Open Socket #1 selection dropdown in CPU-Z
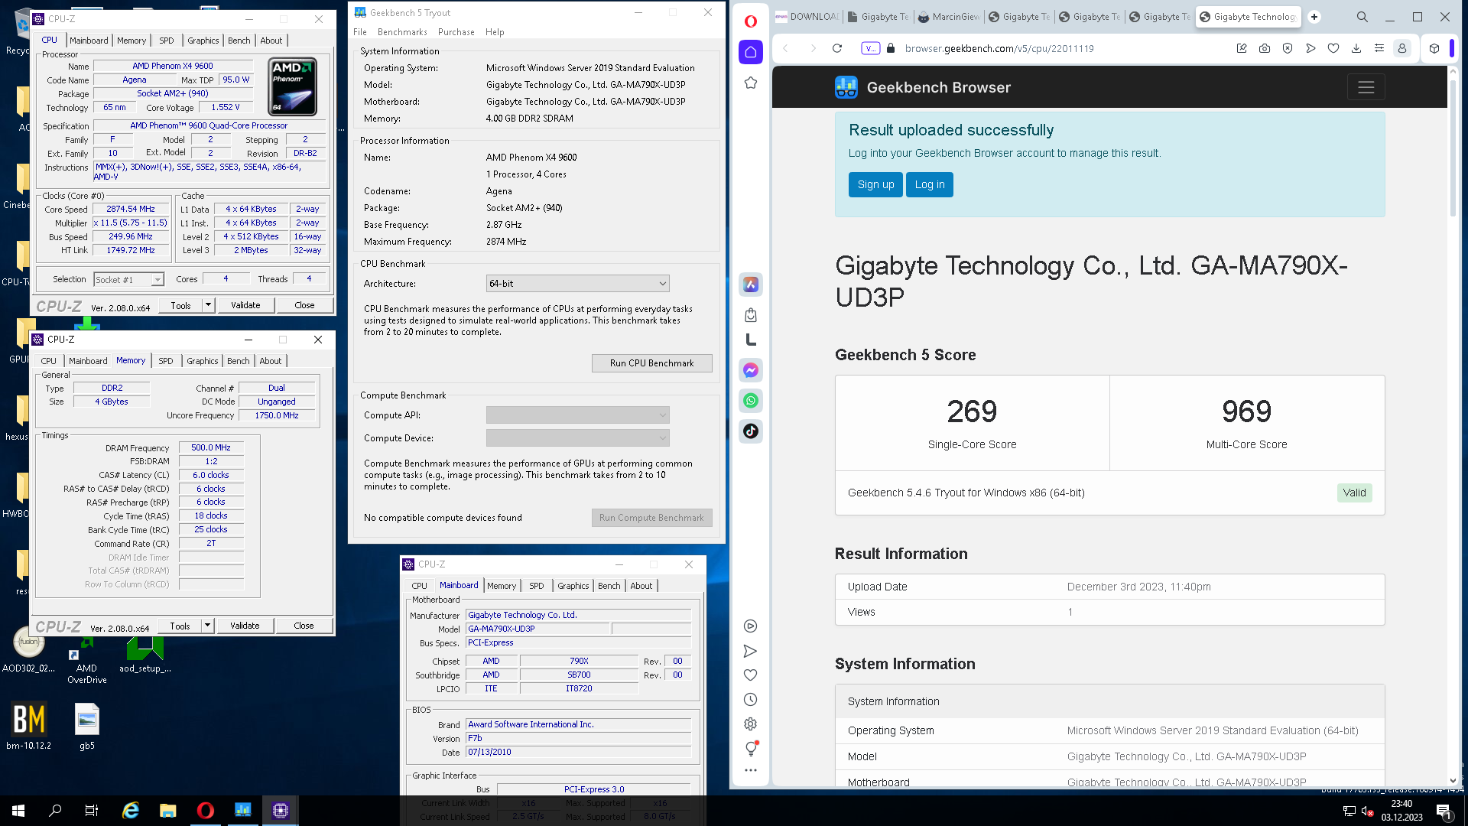 (128, 280)
